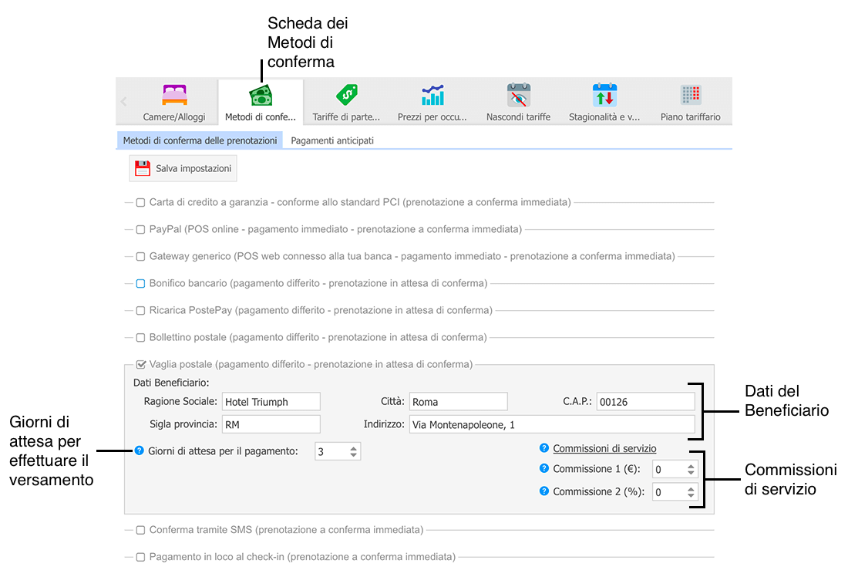Image resolution: width=848 pixels, height=577 pixels.
Task: Open the Piano tariffario tab label
Action: coord(690,117)
